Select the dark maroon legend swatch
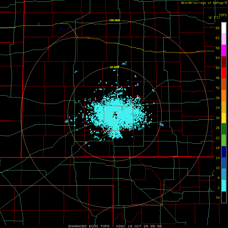 point(224,62)
